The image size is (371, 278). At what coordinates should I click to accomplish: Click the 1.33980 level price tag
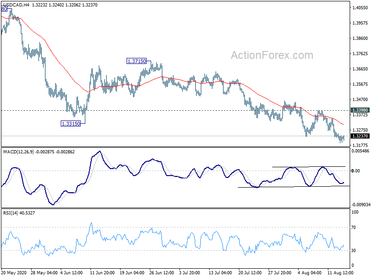360,110
